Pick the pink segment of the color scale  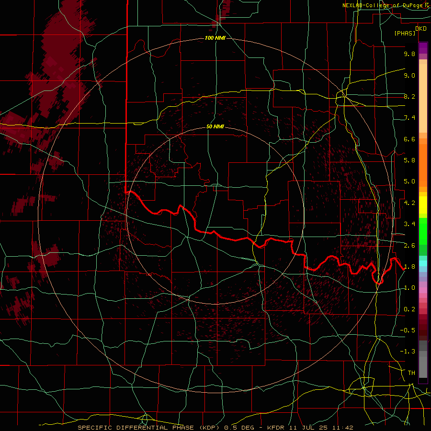(423, 290)
